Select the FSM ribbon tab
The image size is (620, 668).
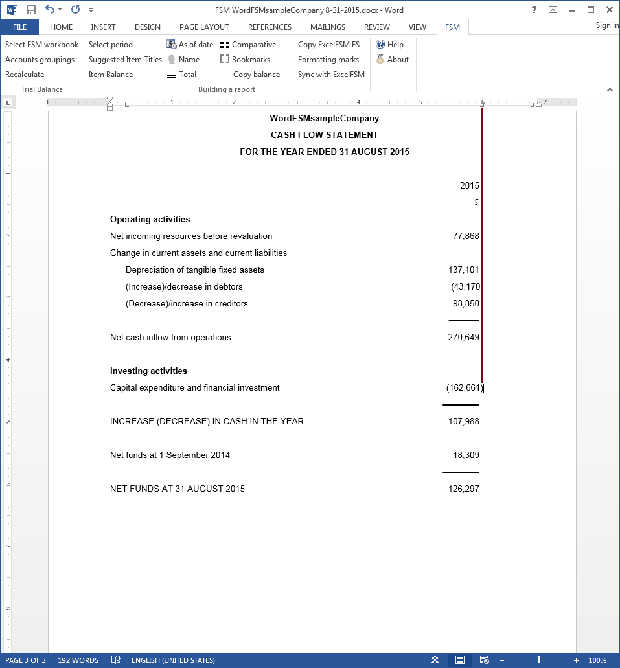tap(453, 27)
